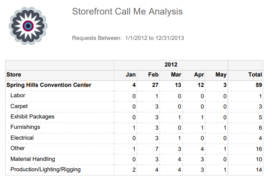Click the Mar column header
274x185 pixels.
pos(176,75)
